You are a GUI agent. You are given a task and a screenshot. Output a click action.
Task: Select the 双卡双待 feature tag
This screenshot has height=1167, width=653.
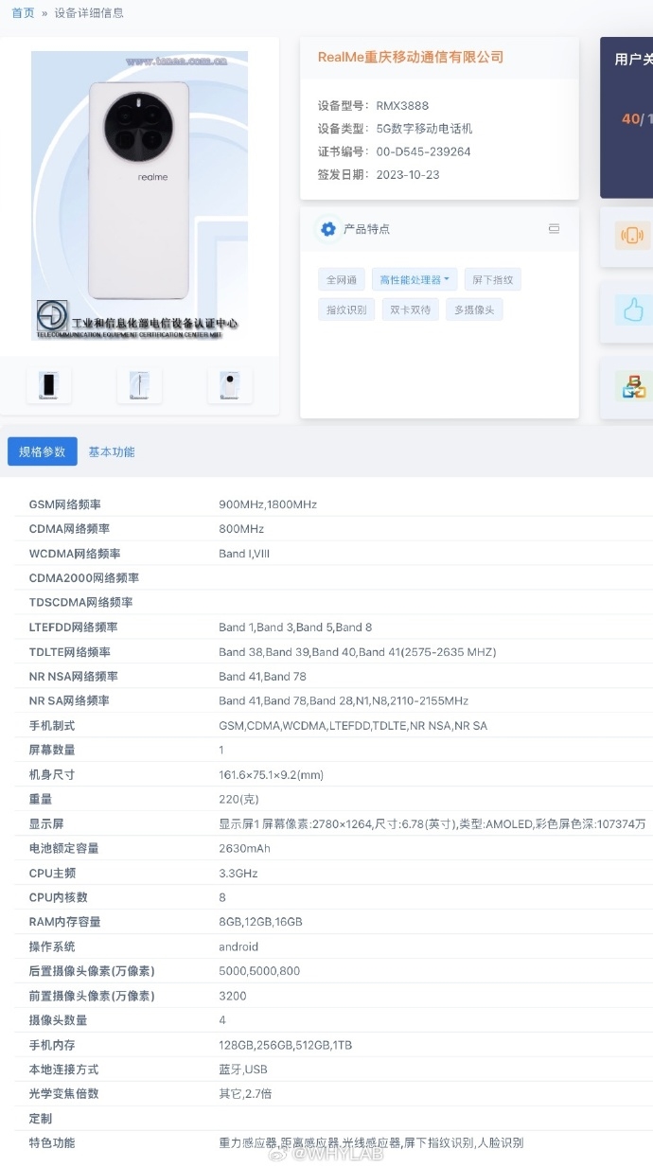point(411,309)
